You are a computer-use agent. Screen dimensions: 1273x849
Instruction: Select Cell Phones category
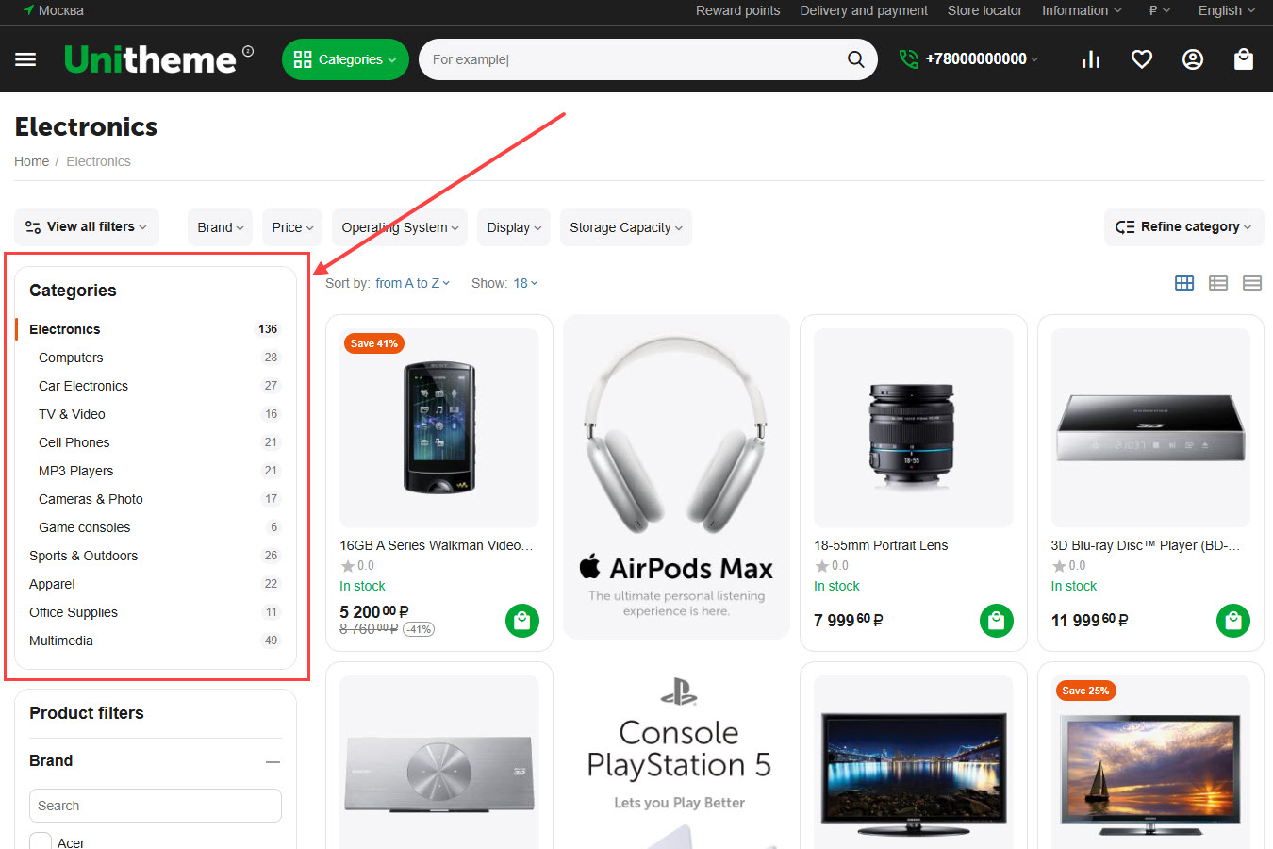click(74, 442)
